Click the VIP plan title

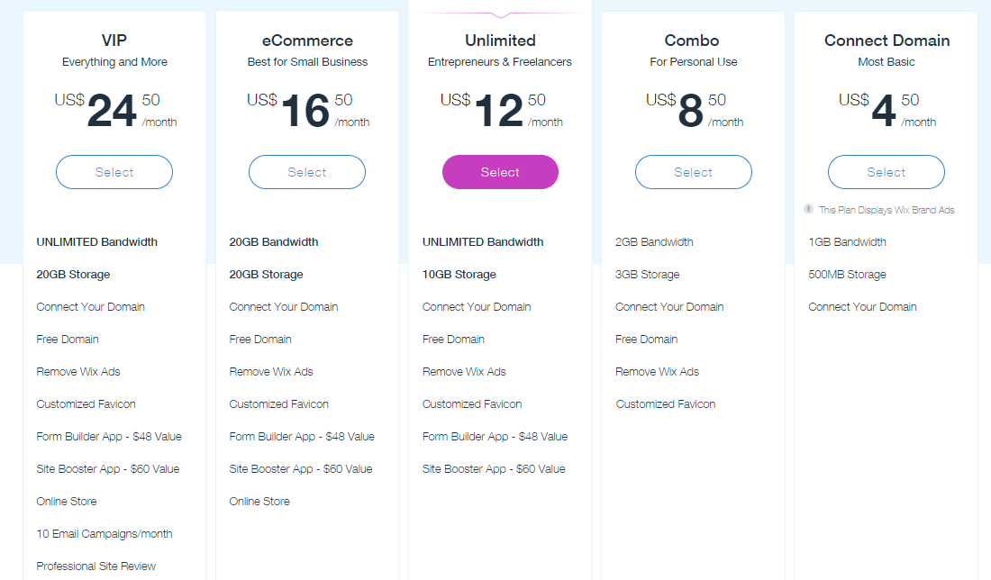pos(114,41)
